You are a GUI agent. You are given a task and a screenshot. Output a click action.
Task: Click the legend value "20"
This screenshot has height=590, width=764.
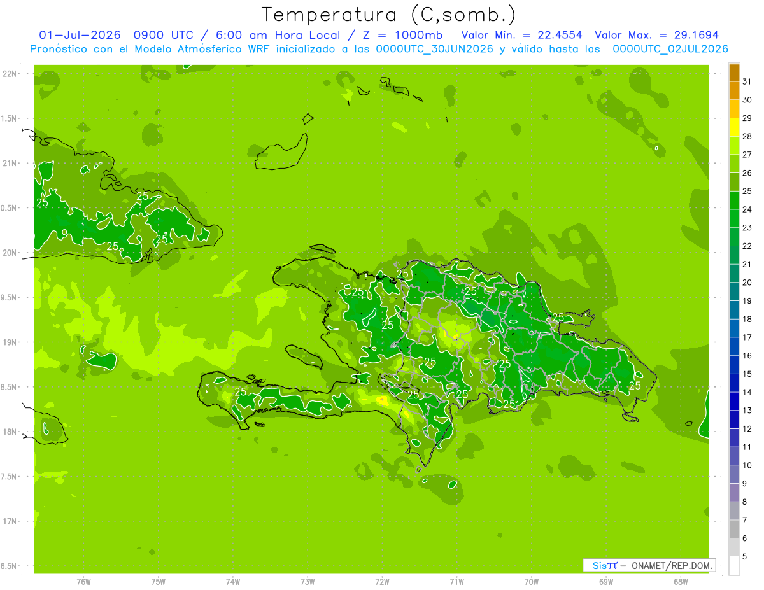coord(747,283)
